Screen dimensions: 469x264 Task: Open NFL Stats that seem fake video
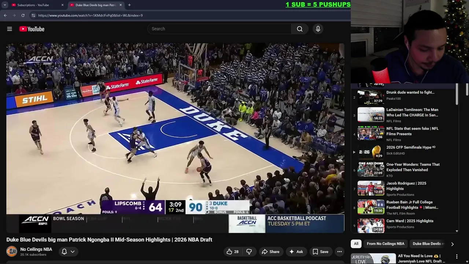pos(412,131)
